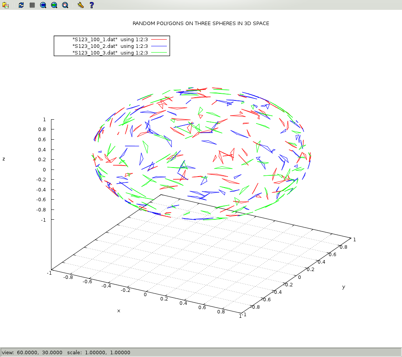Screen dimensions: 402x357
Task: Toggle visibility of "S123_100_1.dat" legend entry
Action: [110, 39]
